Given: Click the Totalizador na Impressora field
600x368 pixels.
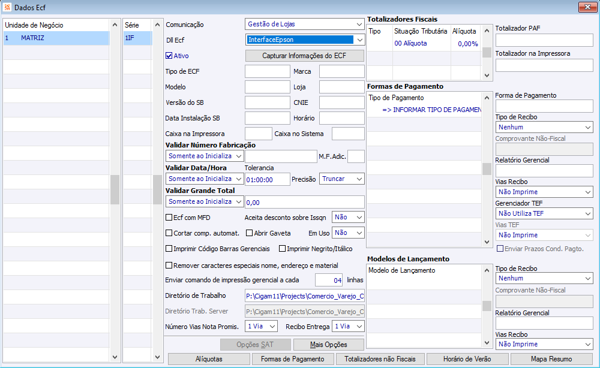Looking at the screenshot, I should [x=544, y=66].
